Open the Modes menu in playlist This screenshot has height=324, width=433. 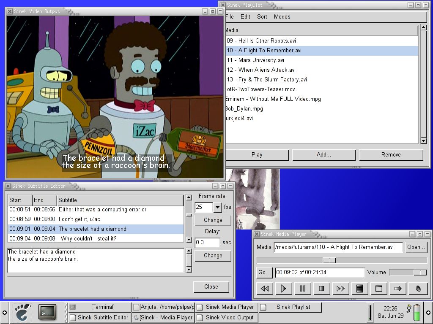pyautogui.click(x=282, y=17)
